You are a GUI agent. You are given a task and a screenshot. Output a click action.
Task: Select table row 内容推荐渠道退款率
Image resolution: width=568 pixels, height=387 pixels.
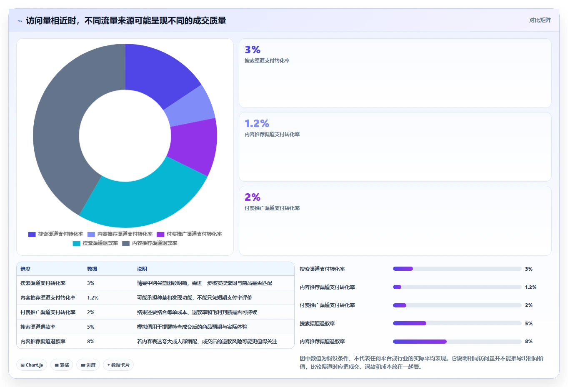click(x=155, y=342)
